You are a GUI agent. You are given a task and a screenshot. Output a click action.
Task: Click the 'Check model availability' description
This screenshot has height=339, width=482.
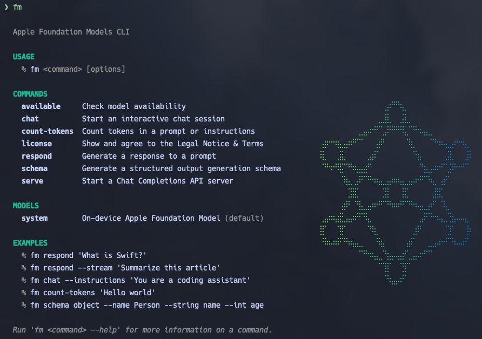133,106
